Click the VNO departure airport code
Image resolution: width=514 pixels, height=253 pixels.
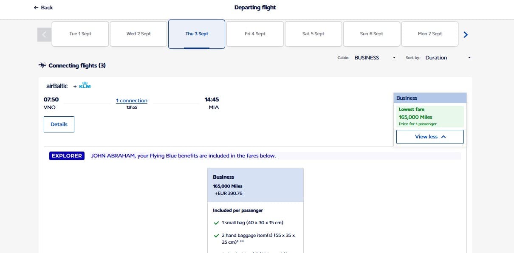coord(50,107)
